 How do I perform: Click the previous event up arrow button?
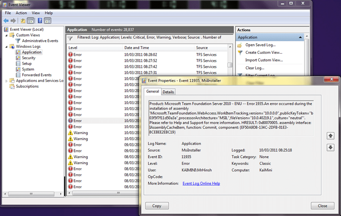(330, 136)
